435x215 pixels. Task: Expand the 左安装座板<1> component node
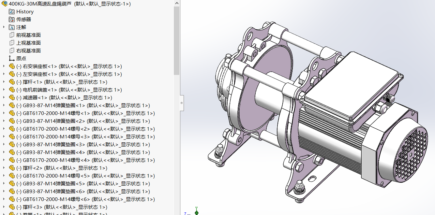(x=4, y=74)
